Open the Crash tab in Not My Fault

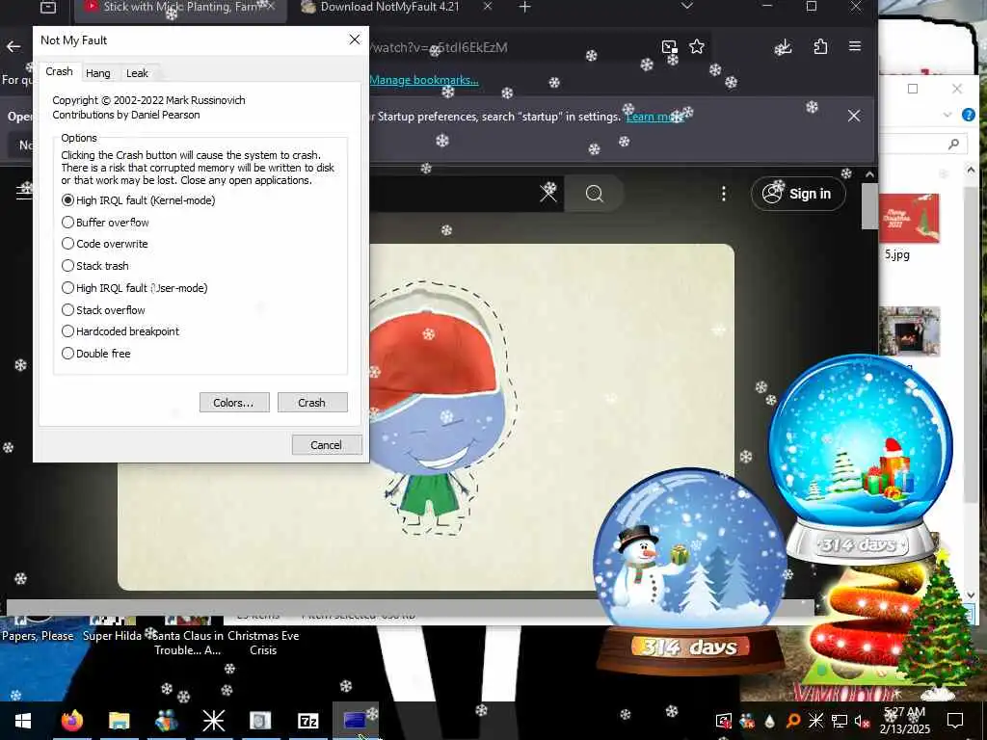point(59,71)
